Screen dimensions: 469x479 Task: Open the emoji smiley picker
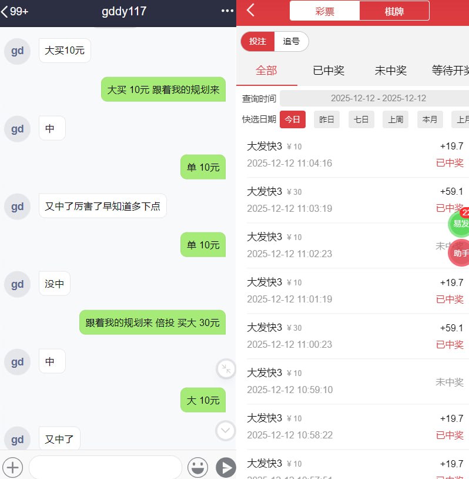(197, 467)
